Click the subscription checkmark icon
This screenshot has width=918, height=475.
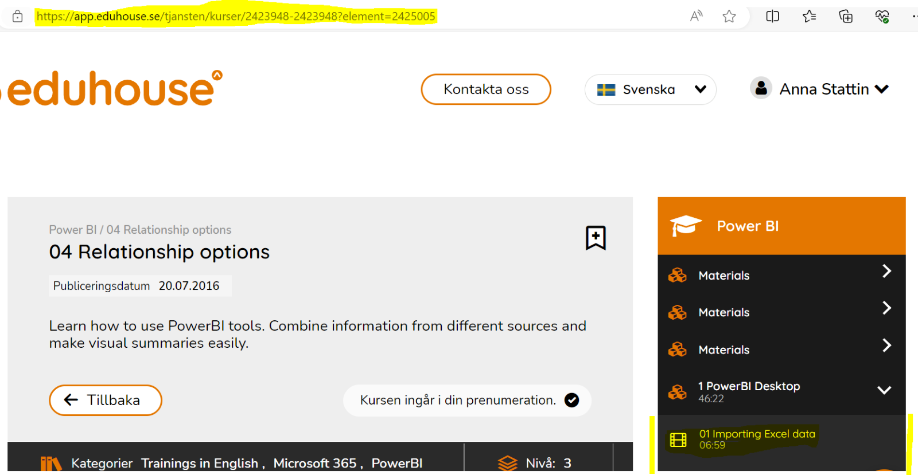click(x=572, y=400)
